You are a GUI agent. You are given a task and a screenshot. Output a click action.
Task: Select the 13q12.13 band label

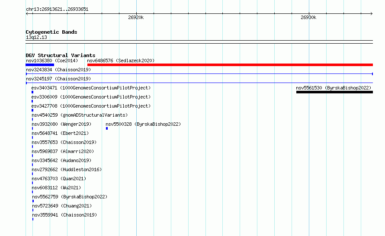click(36, 37)
